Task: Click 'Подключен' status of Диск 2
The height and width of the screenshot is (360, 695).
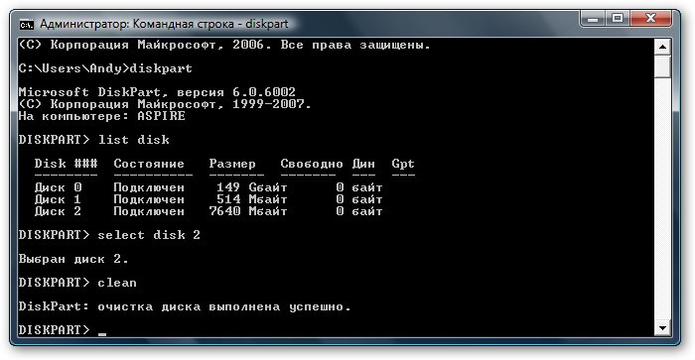Action: click(x=149, y=211)
